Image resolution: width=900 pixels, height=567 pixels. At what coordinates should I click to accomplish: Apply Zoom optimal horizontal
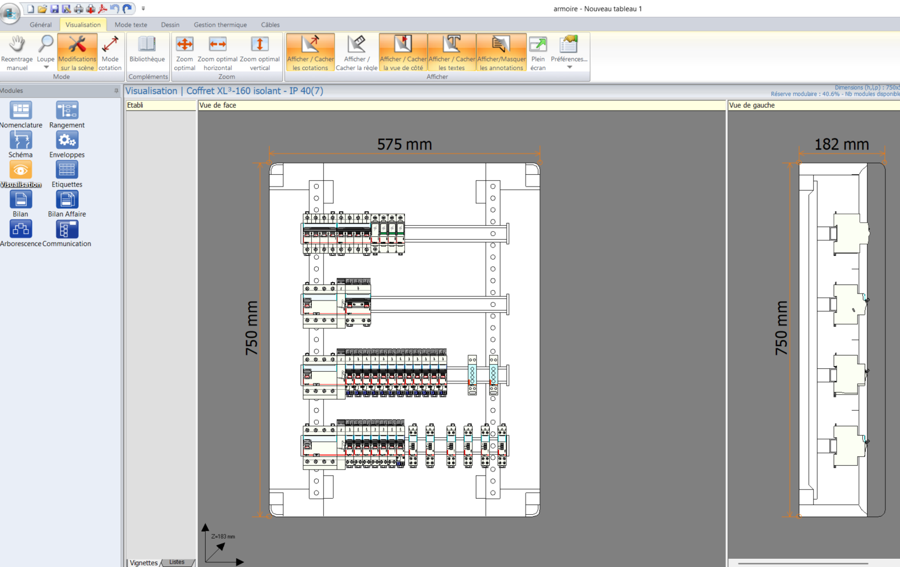217,52
